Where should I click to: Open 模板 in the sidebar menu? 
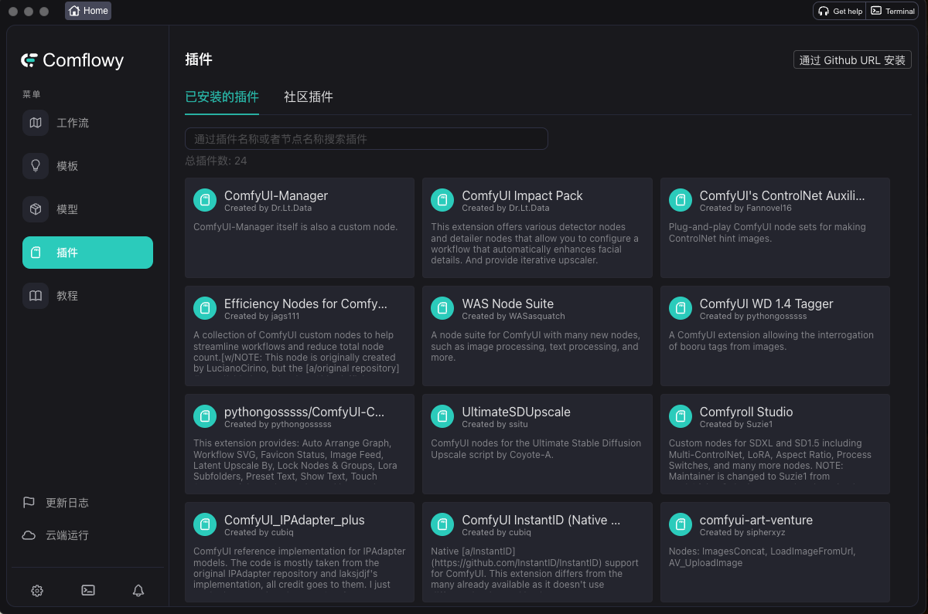pyautogui.click(x=87, y=166)
